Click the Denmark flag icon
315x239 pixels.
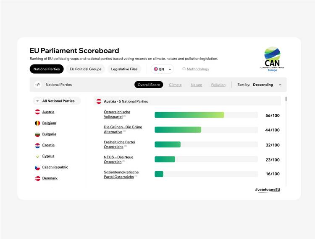(37, 178)
